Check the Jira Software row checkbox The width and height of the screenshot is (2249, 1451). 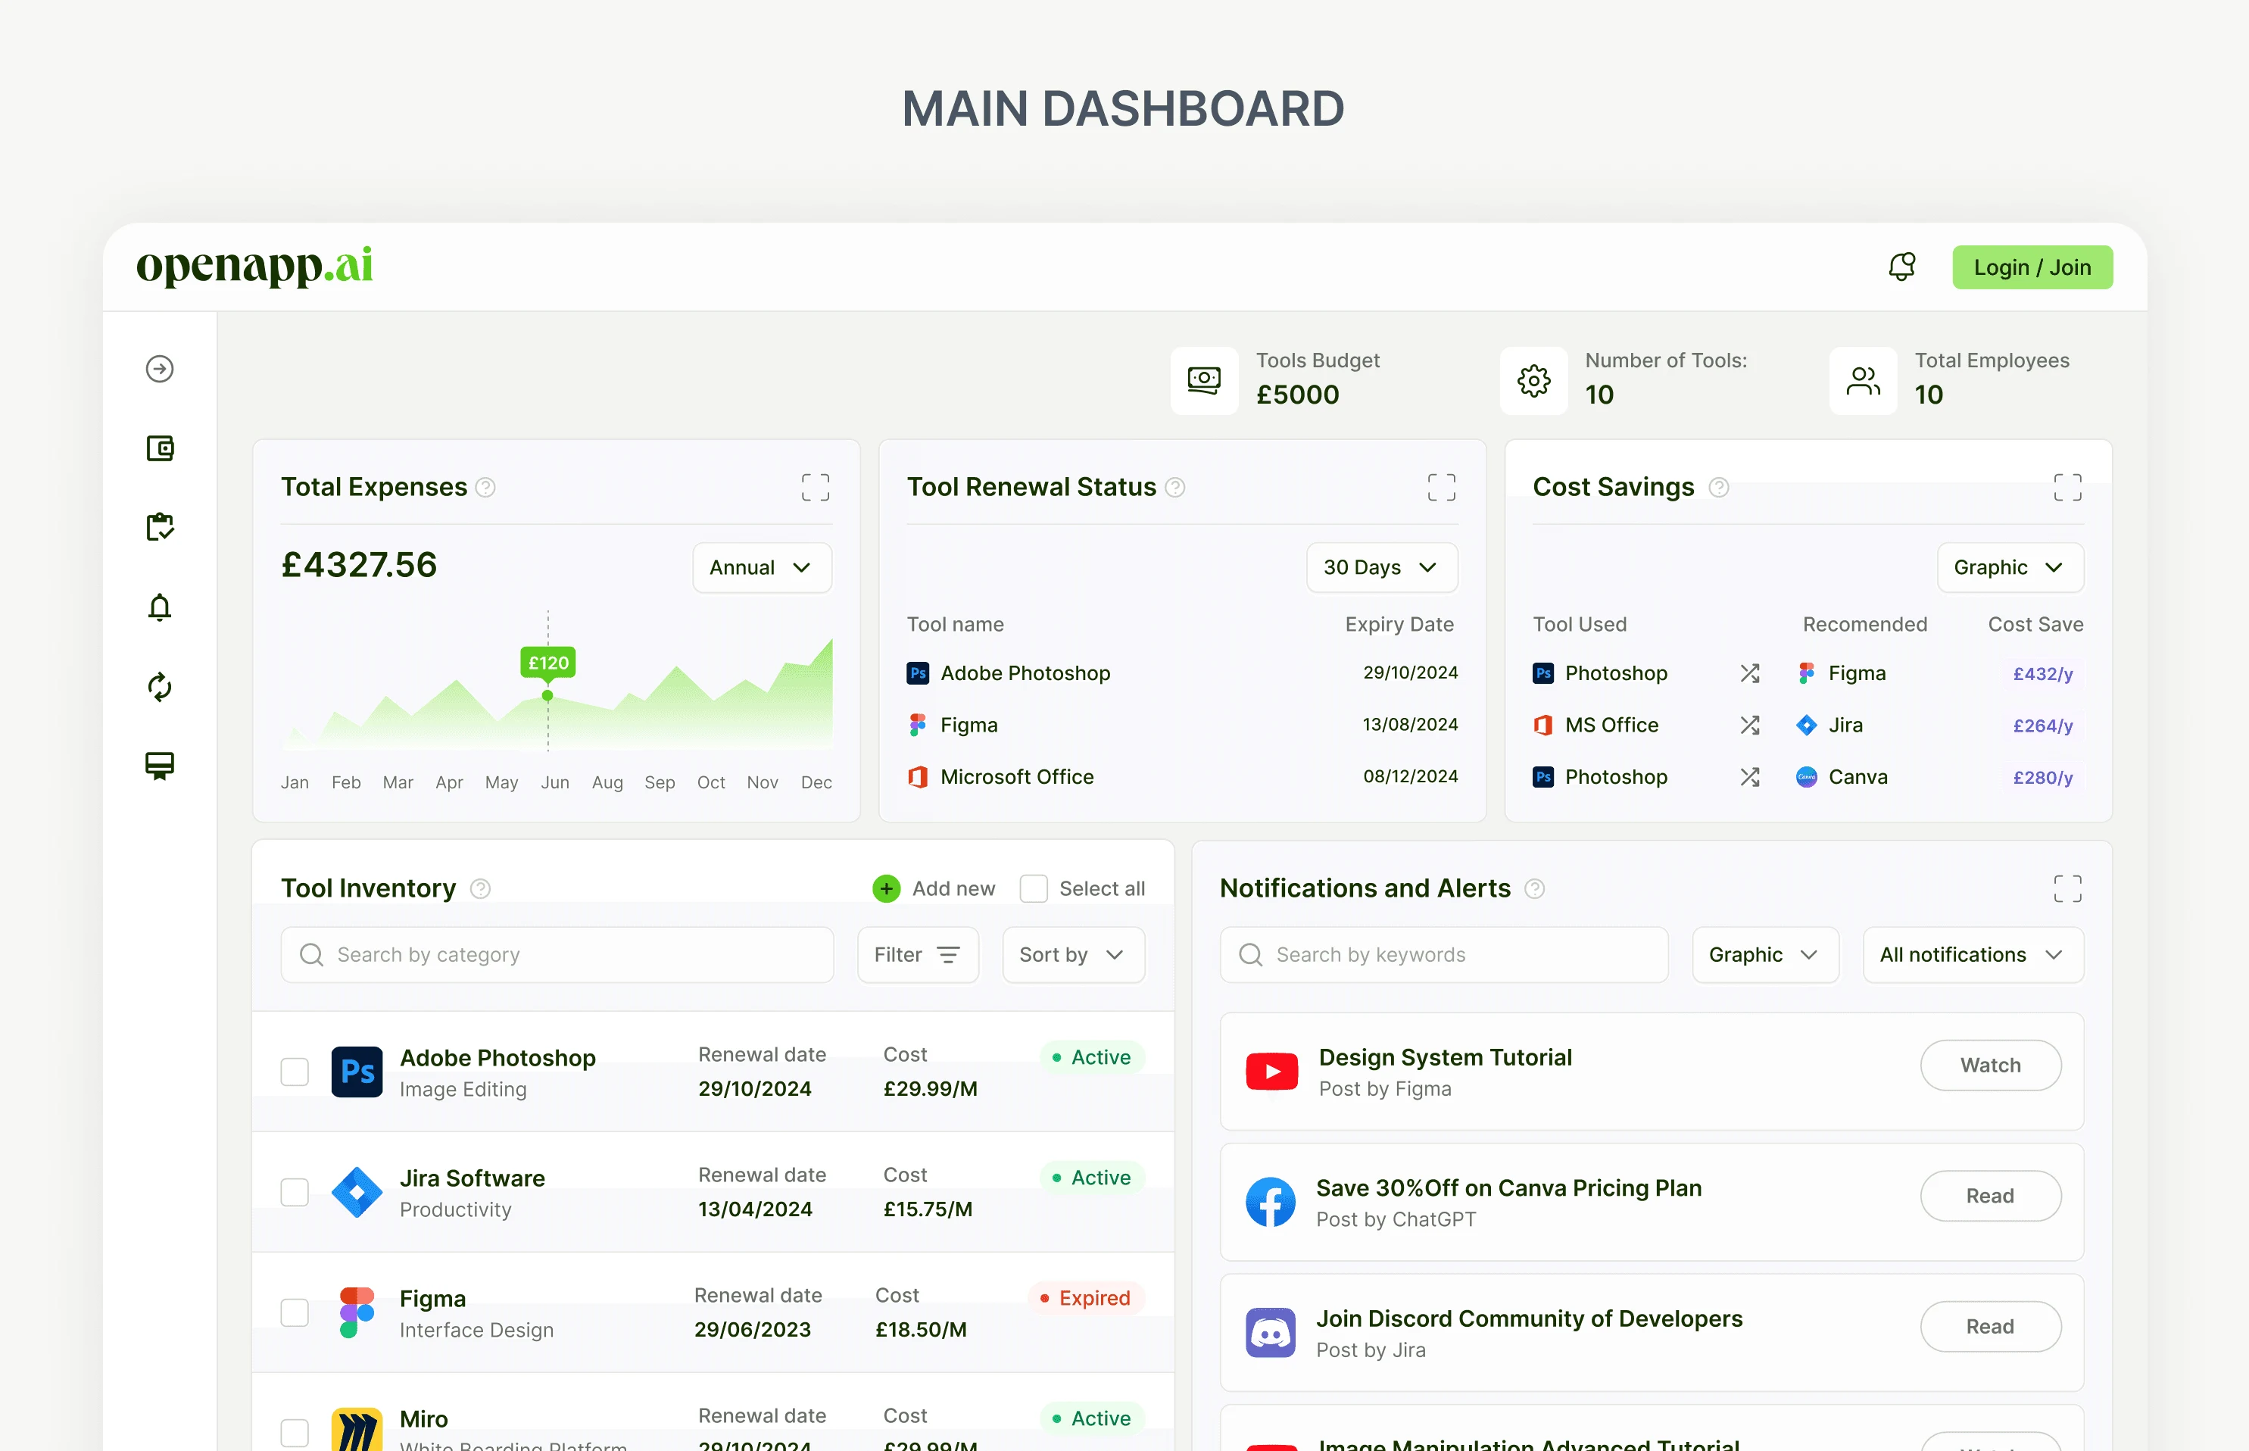[x=295, y=1192]
